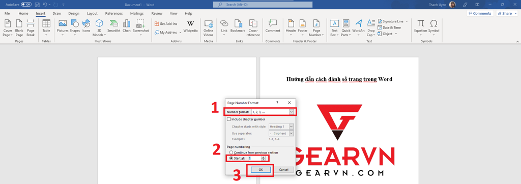Open the Screenshot tool

point(141,28)
